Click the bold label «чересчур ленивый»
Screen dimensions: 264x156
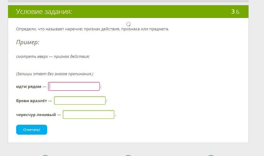point(36,115)
